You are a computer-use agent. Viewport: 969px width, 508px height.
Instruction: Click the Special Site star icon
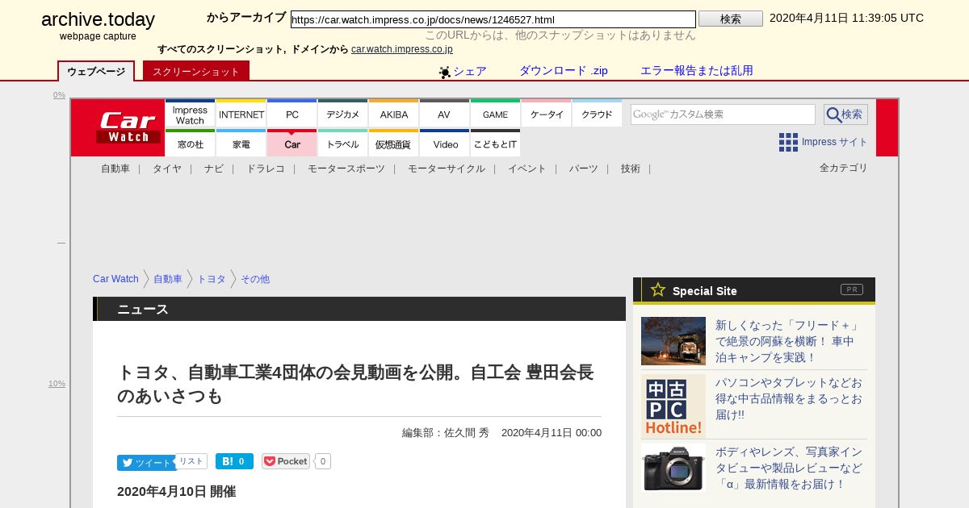click(658, 289)
